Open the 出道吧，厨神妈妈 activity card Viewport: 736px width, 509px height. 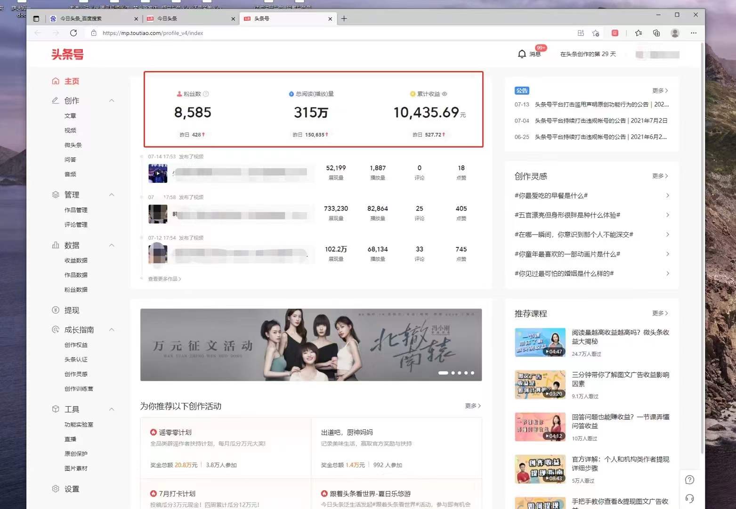click(x=396, y=448)
